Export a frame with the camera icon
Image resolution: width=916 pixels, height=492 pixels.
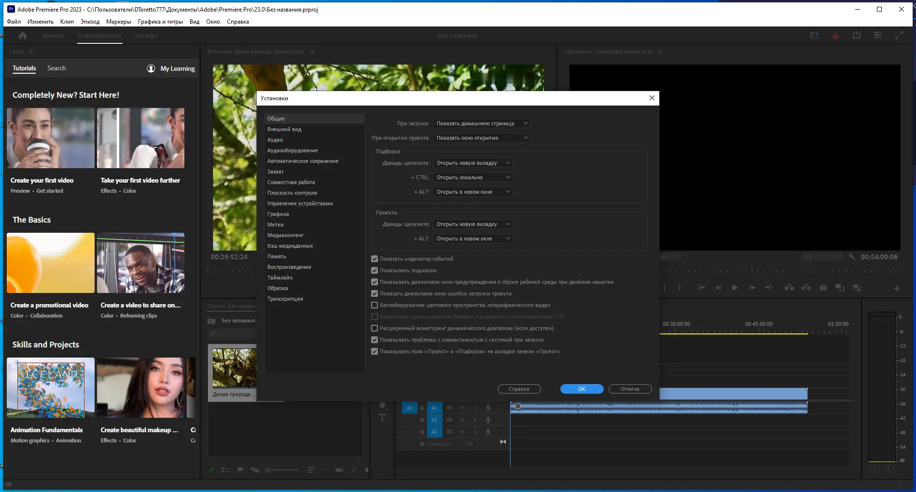(x=823, y=288)
